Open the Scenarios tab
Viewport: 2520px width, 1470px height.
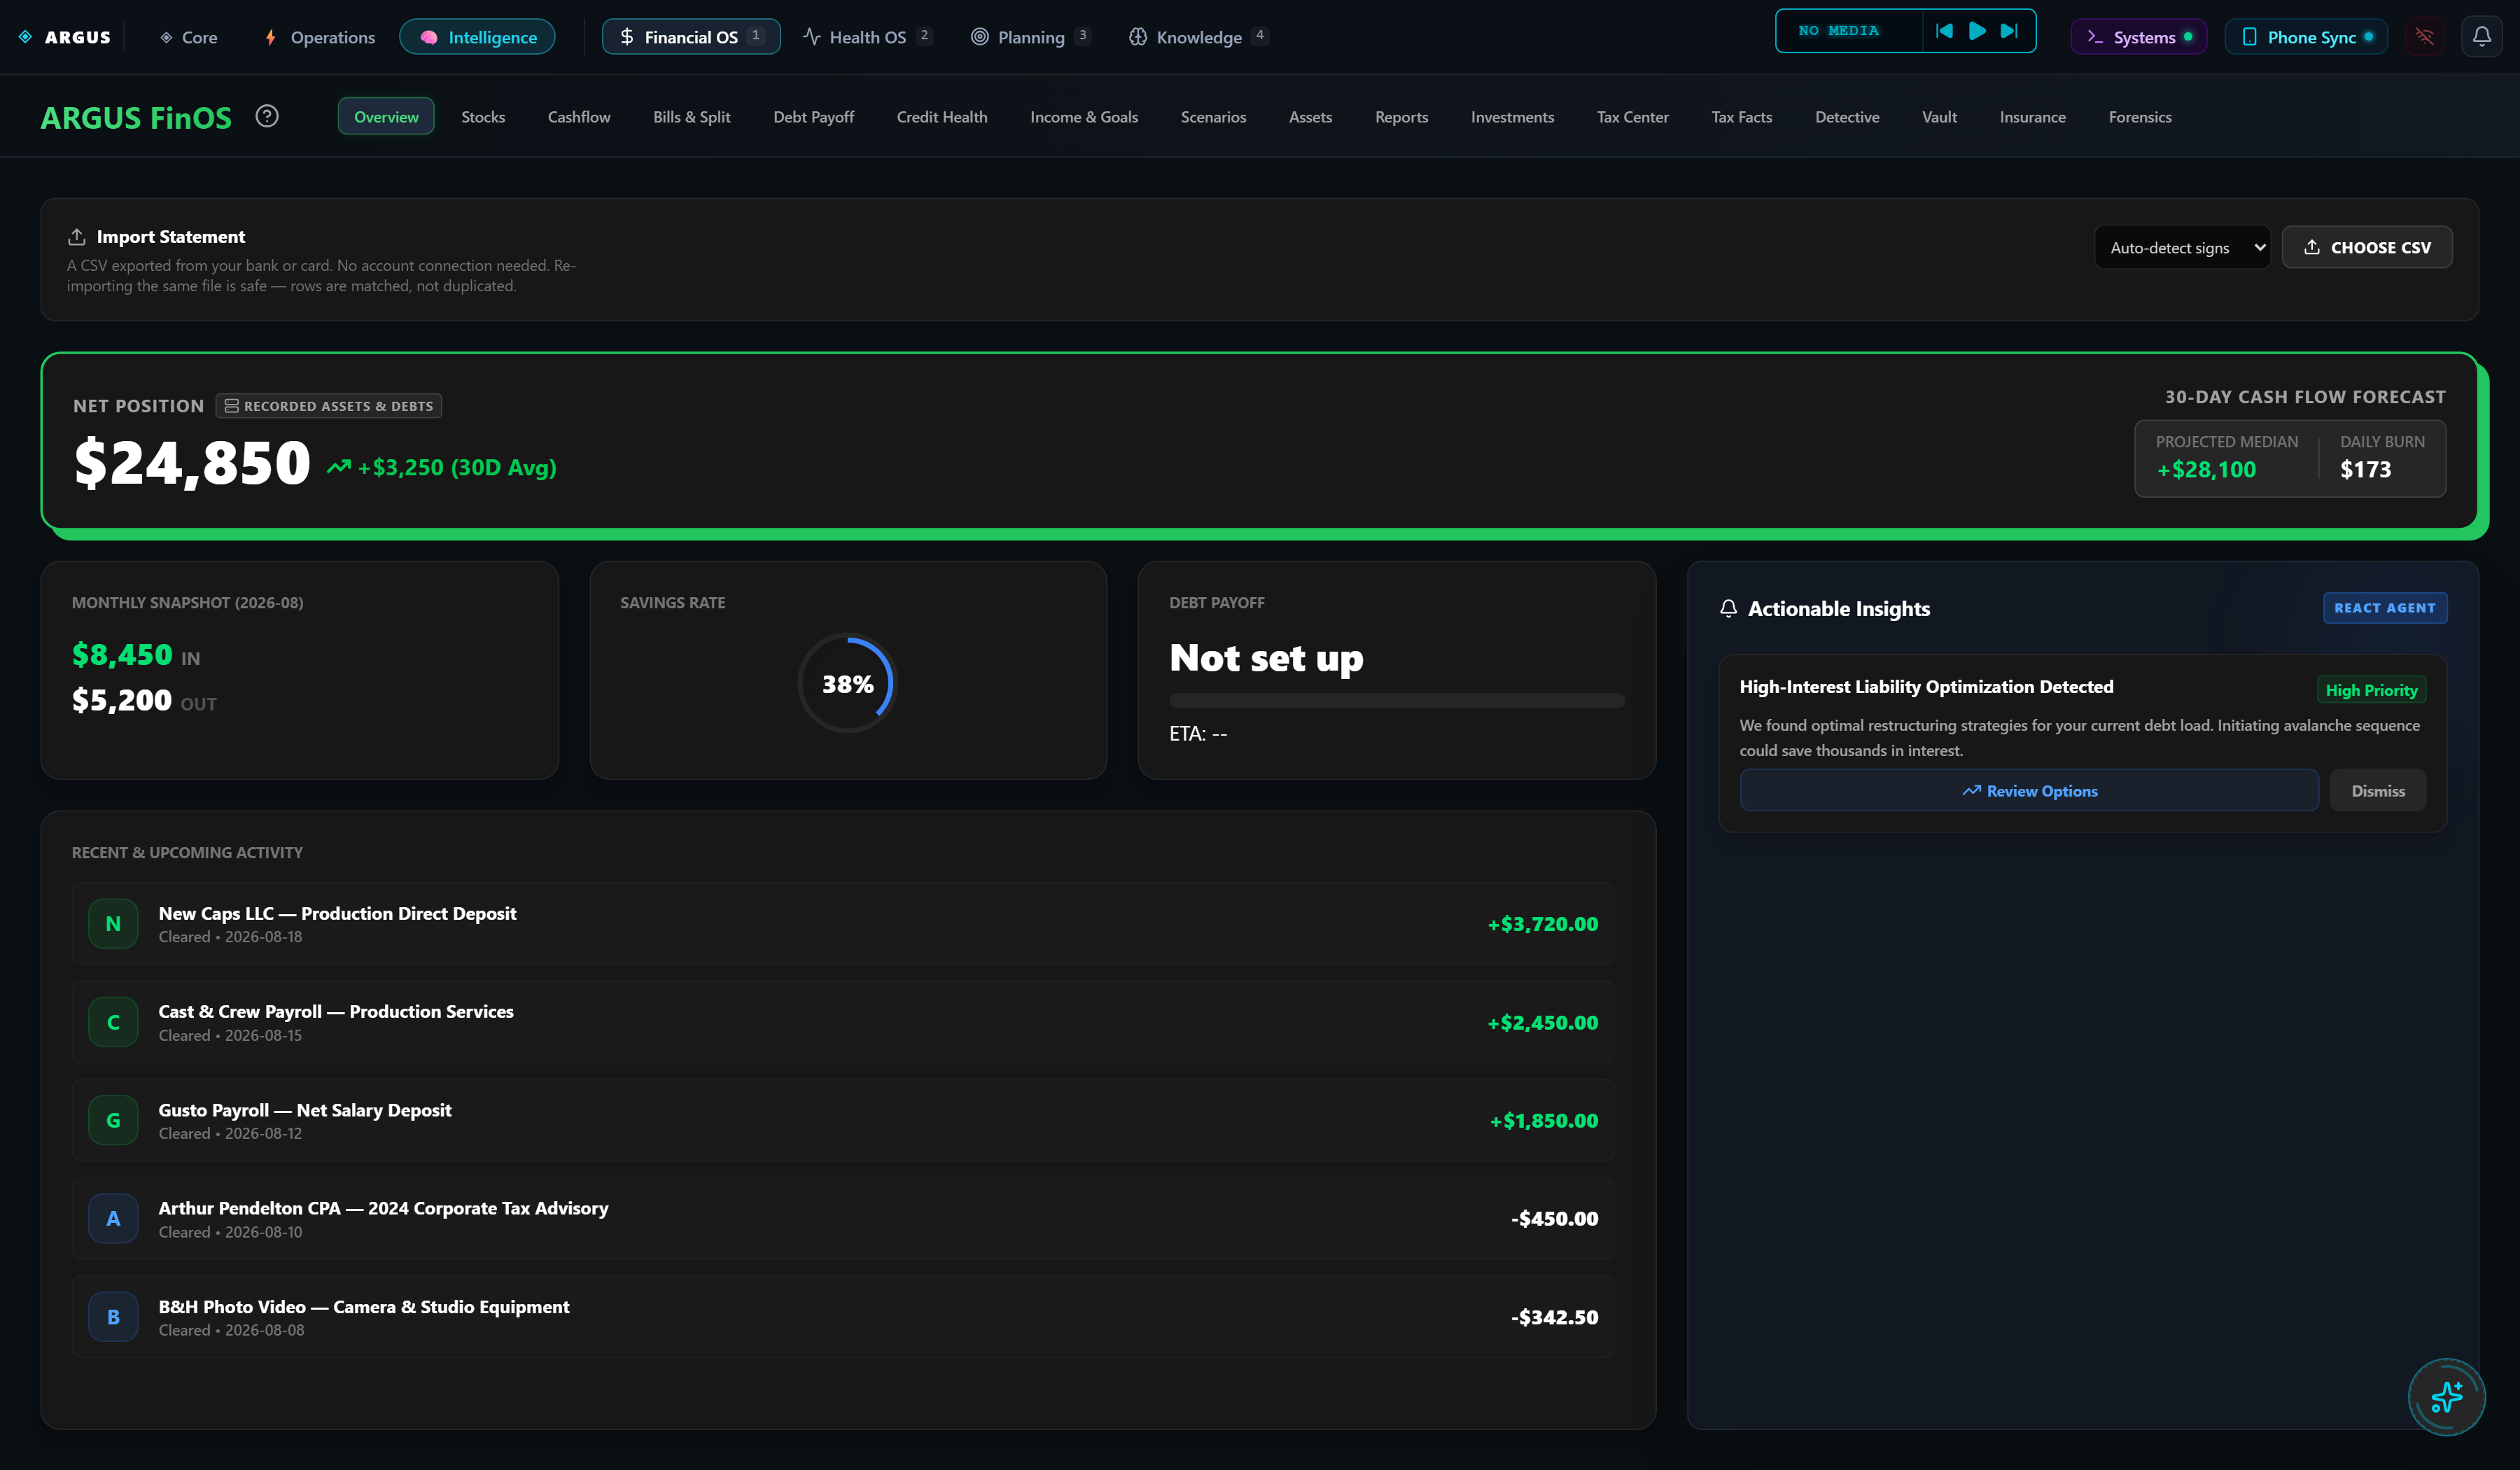coord(1213,117)
